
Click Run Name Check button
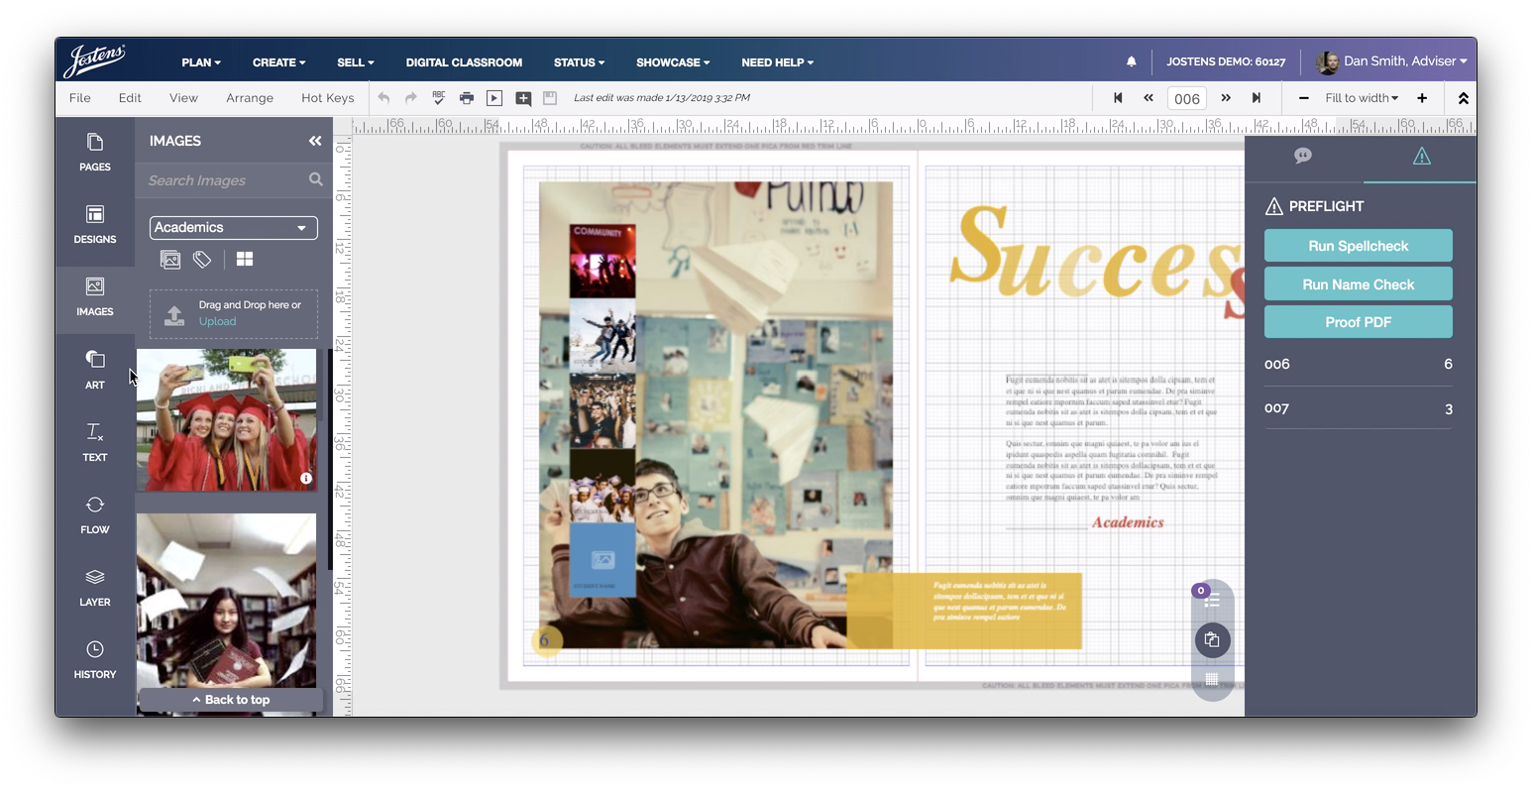click(1358, 284)
